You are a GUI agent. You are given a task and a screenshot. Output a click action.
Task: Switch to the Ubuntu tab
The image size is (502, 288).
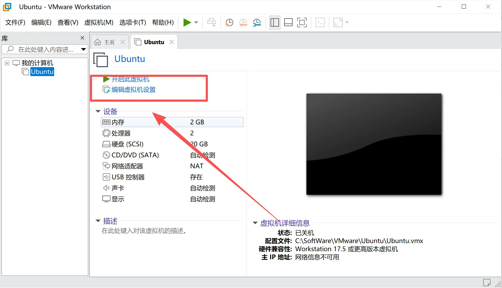(154, 42)
